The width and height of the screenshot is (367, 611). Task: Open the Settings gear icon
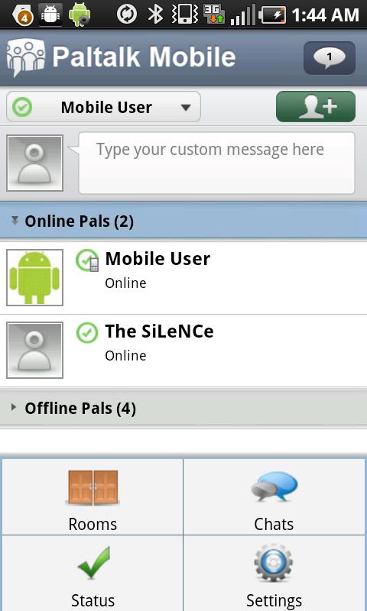click(x=274, y=563)
